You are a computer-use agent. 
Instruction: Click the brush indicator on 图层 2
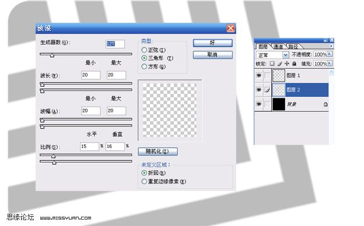click(267, 90)
